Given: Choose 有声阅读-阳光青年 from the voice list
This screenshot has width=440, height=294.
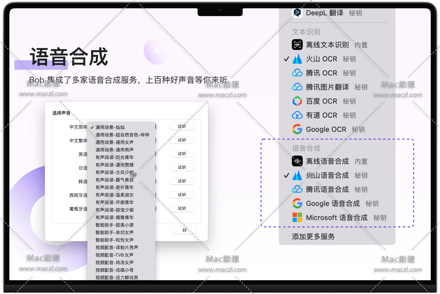Looking at the screenshot, I should coord(114,157).
